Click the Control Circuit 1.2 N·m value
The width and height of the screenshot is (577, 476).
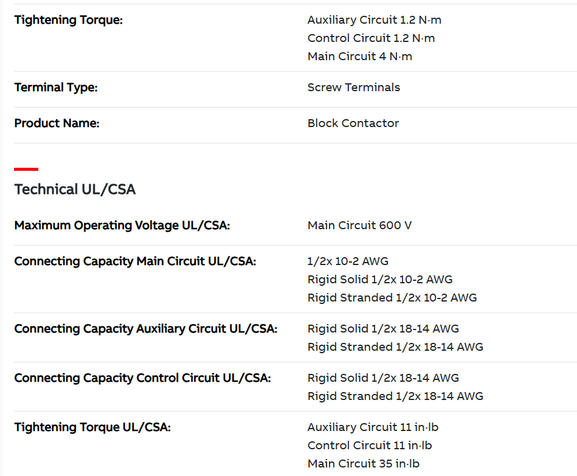tap(371, 38)
